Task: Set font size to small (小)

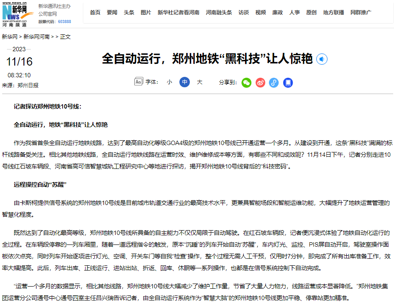Action: pyautogui.click(x=169, y=82)
